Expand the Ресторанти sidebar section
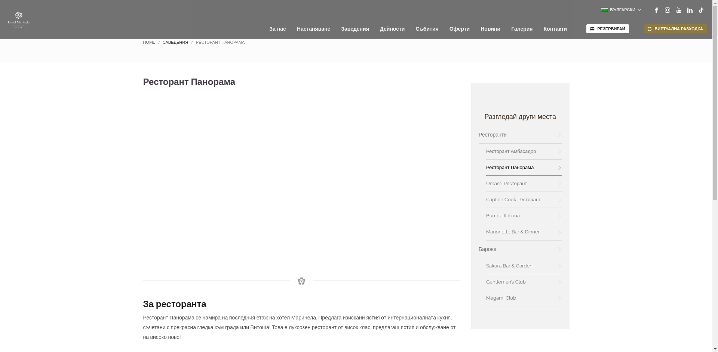This screenshot has width=718, height=352. pos(520,135)
